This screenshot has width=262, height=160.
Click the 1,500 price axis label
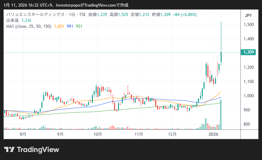click(x=249, y=25)
